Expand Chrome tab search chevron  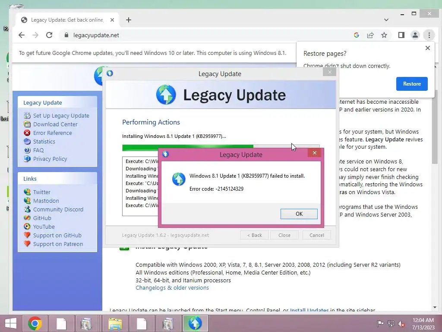(x=386, y=20)
